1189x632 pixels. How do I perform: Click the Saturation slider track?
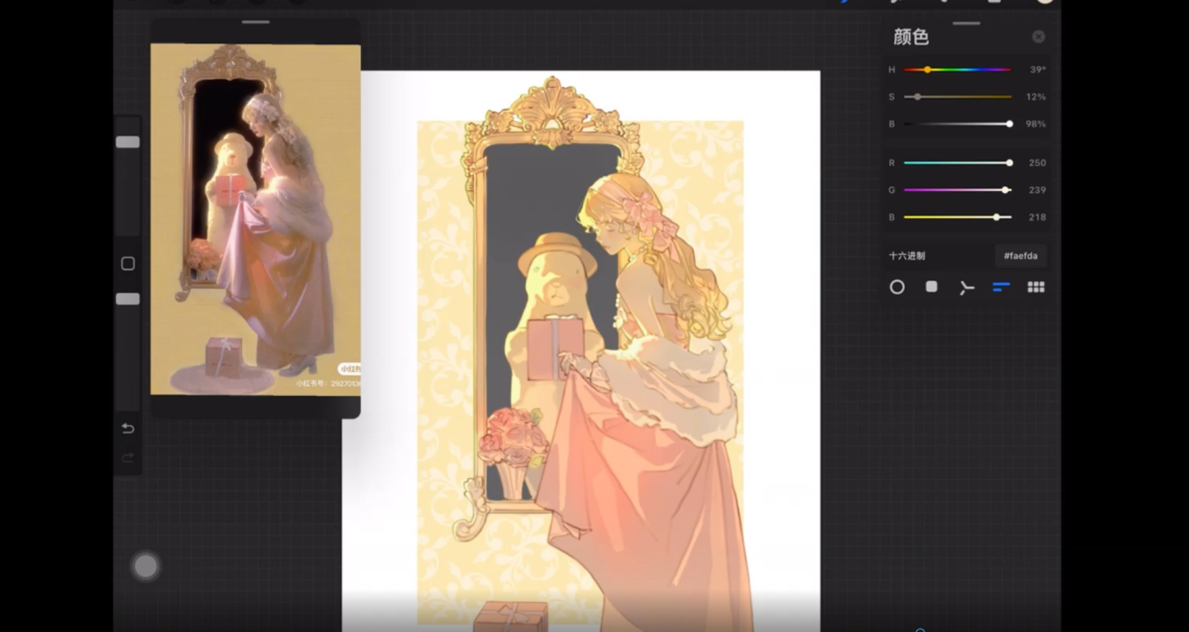tap(957, 97)
